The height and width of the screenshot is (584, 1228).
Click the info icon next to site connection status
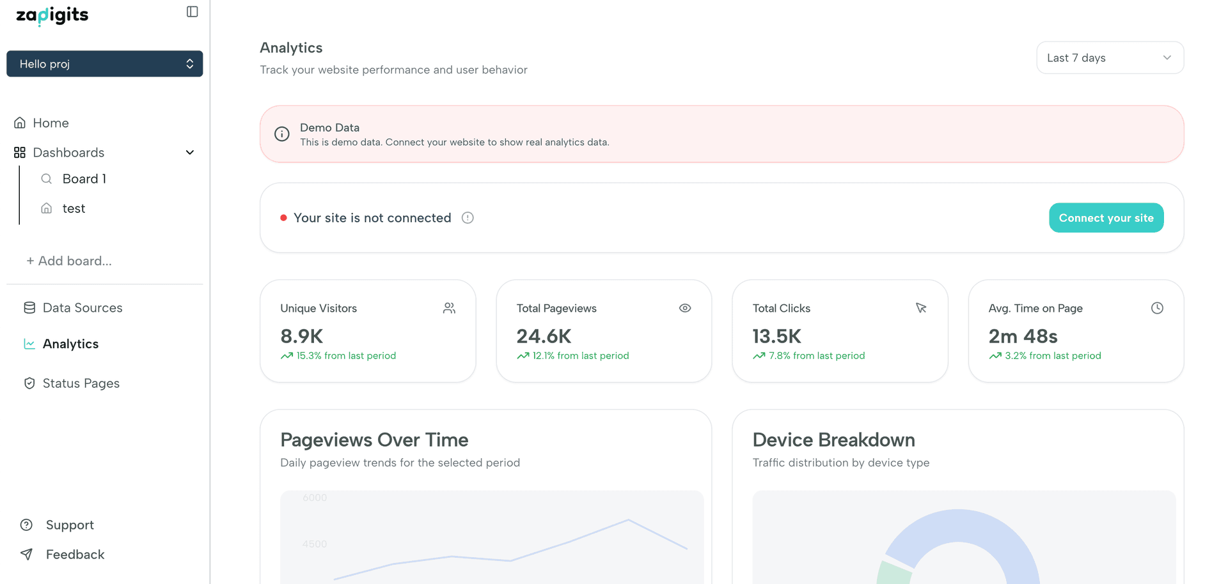[x=468, y=217]
